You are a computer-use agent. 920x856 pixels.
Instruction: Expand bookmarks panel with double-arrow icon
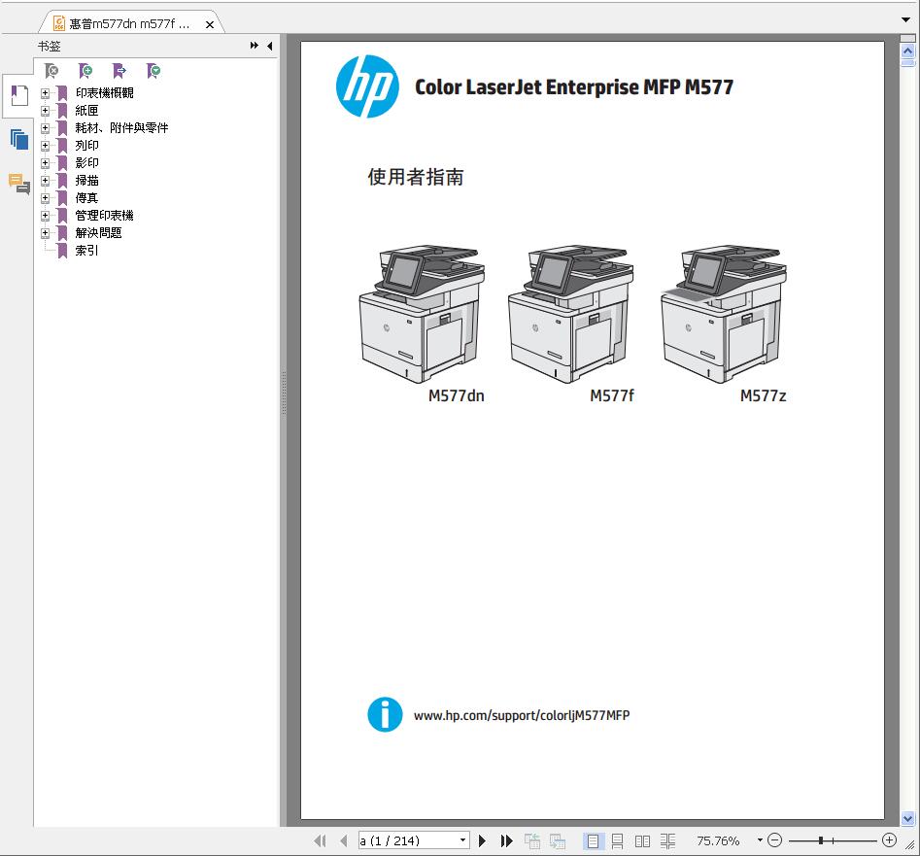(x=255, y=45)
